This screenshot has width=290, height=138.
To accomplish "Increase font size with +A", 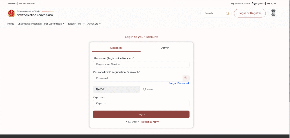I will pos(268,3).
